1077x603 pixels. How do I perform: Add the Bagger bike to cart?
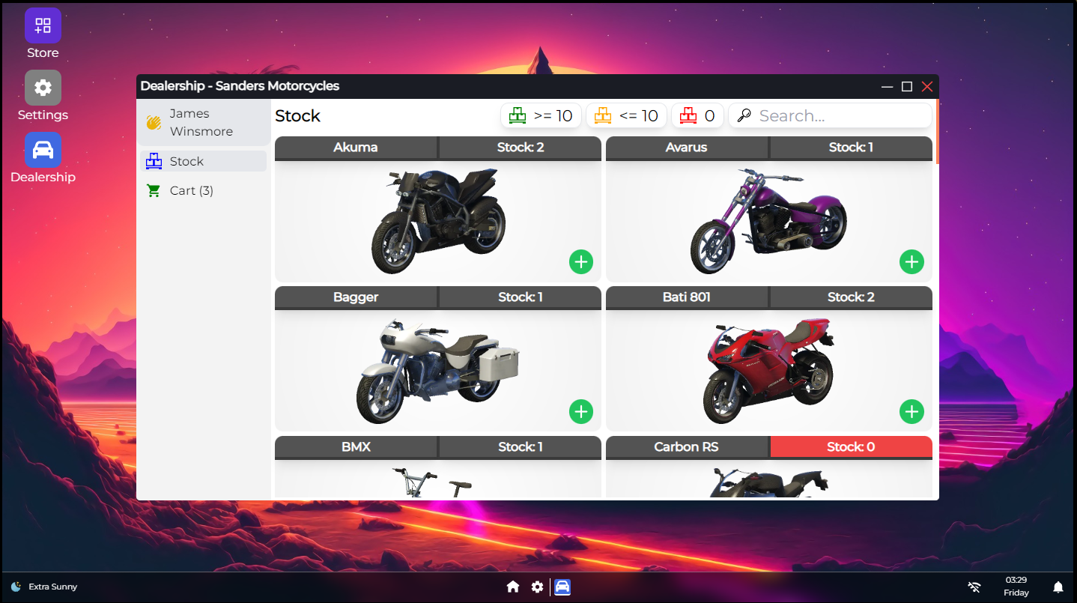point(581,412)
